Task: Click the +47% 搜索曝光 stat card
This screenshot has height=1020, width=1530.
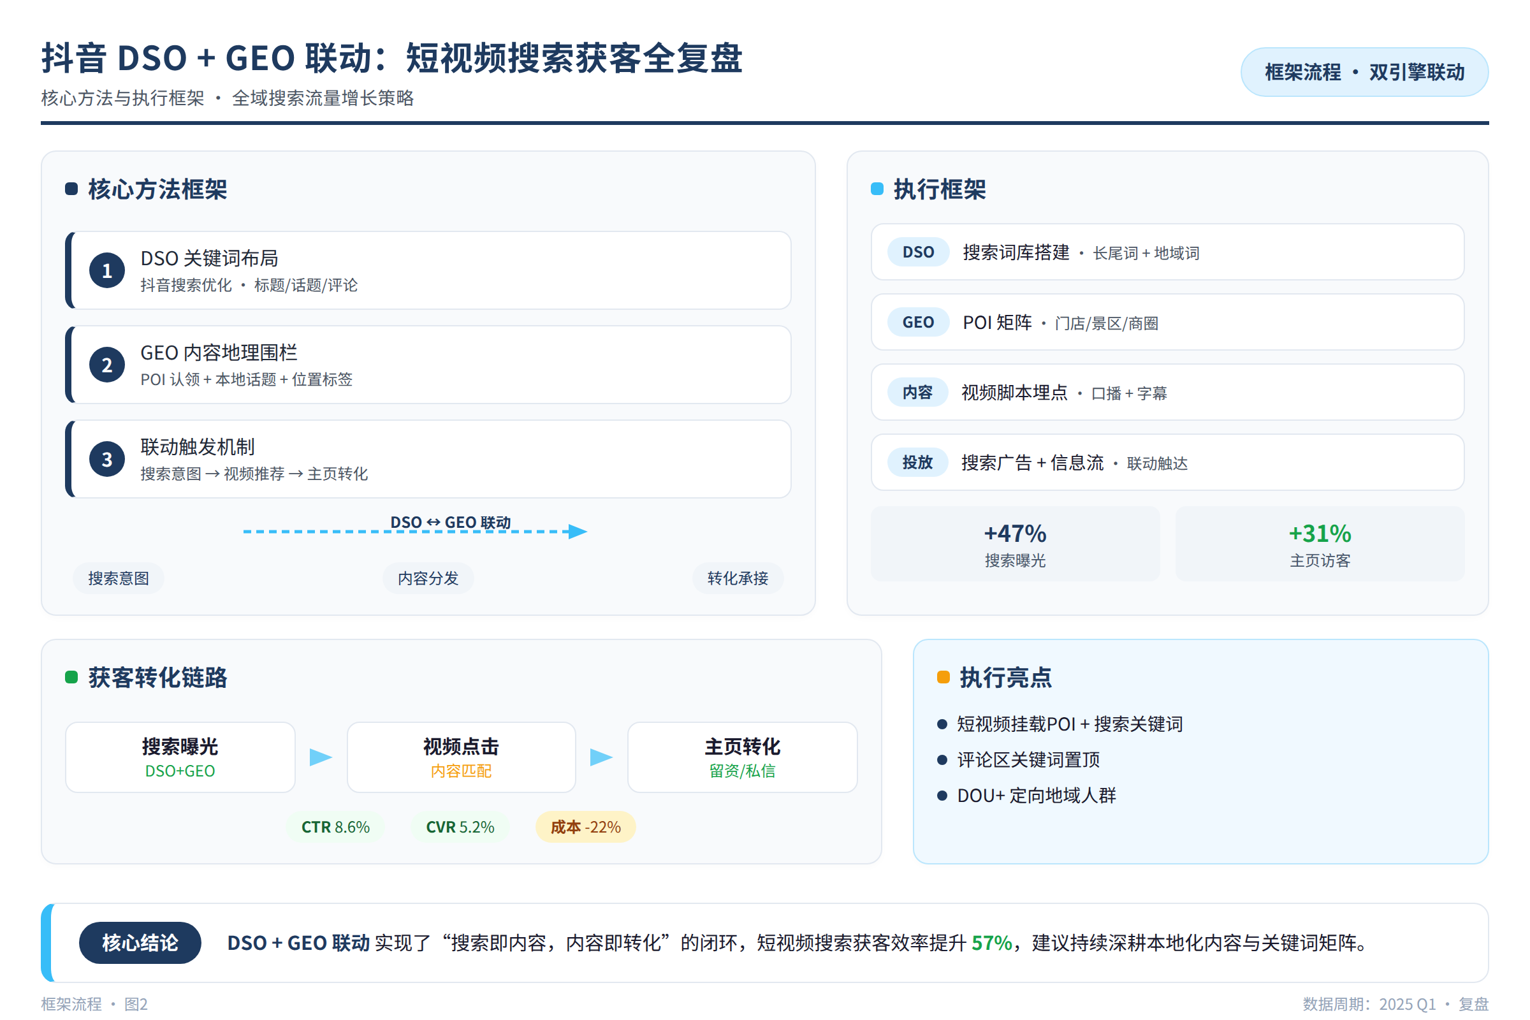Action: click(x=1016, y=544)
